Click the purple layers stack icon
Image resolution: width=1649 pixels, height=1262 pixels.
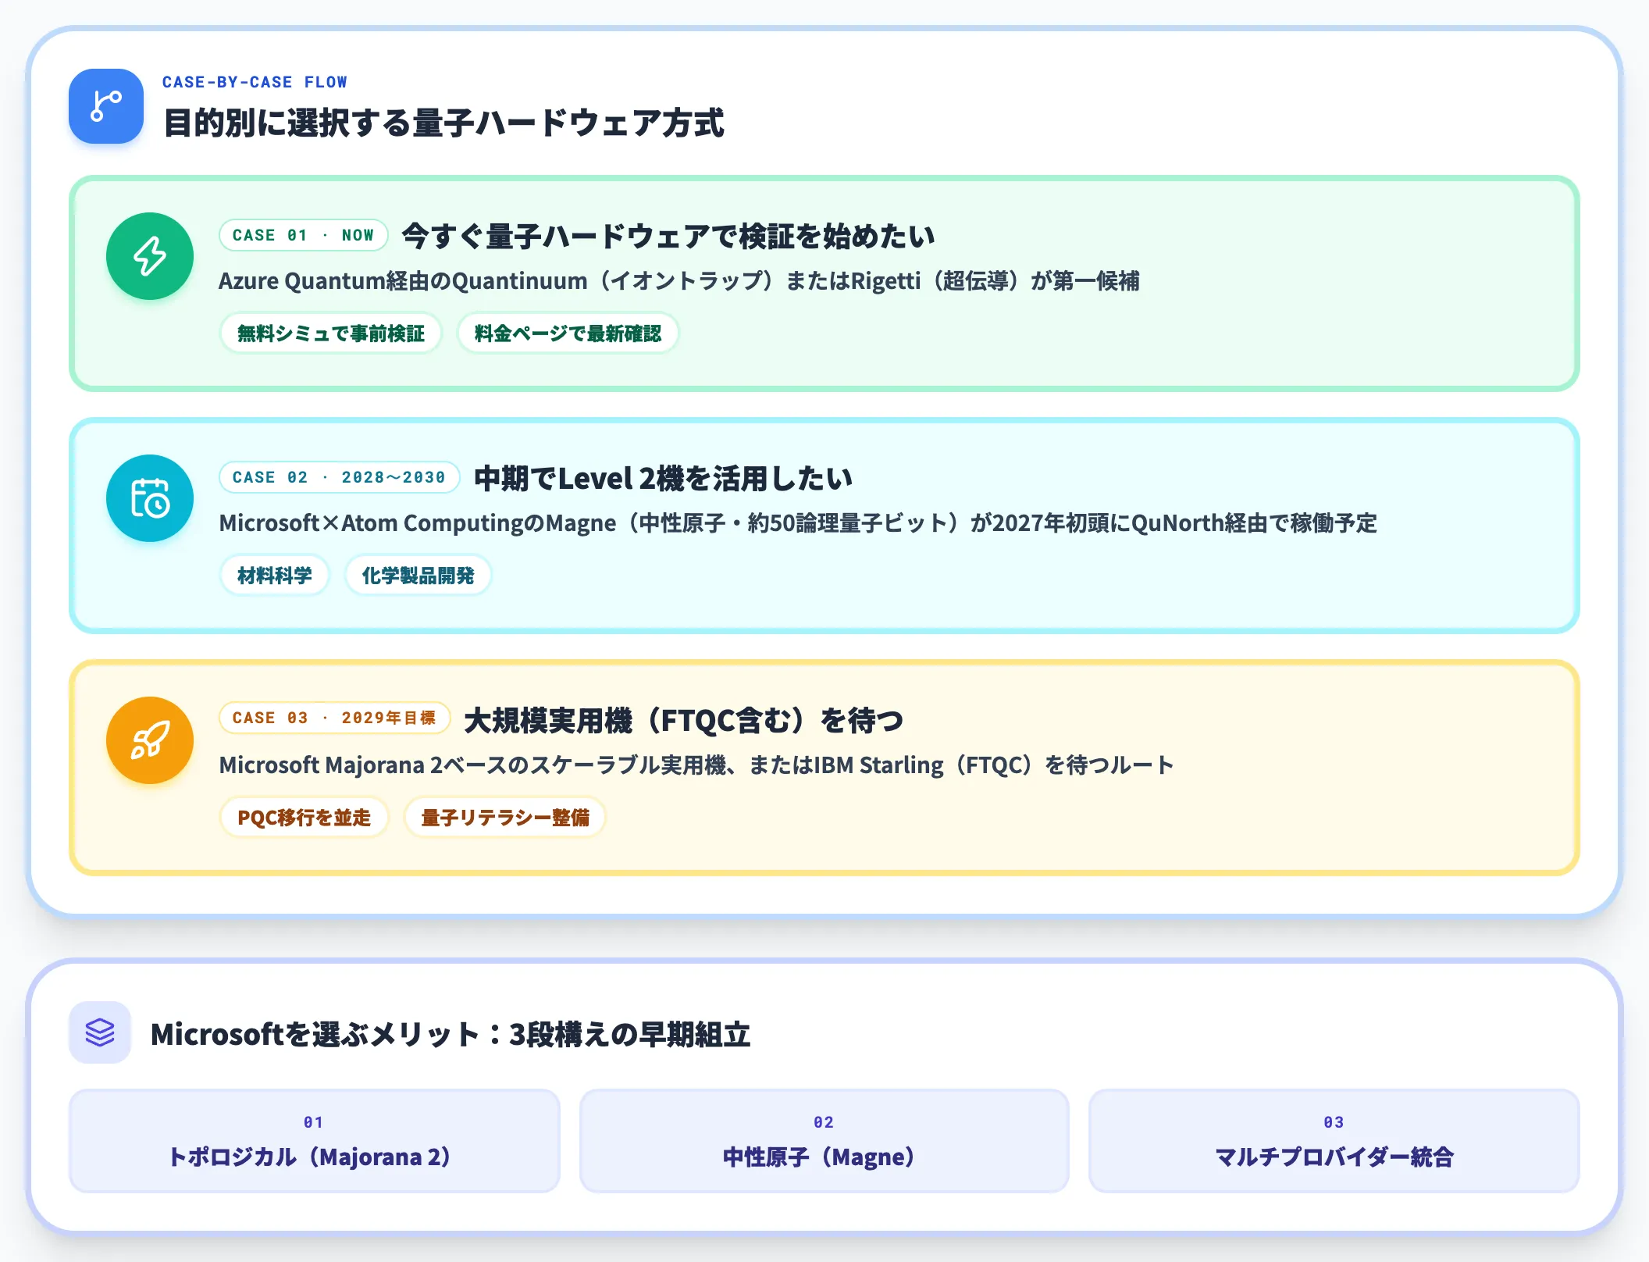point(100,1032)
